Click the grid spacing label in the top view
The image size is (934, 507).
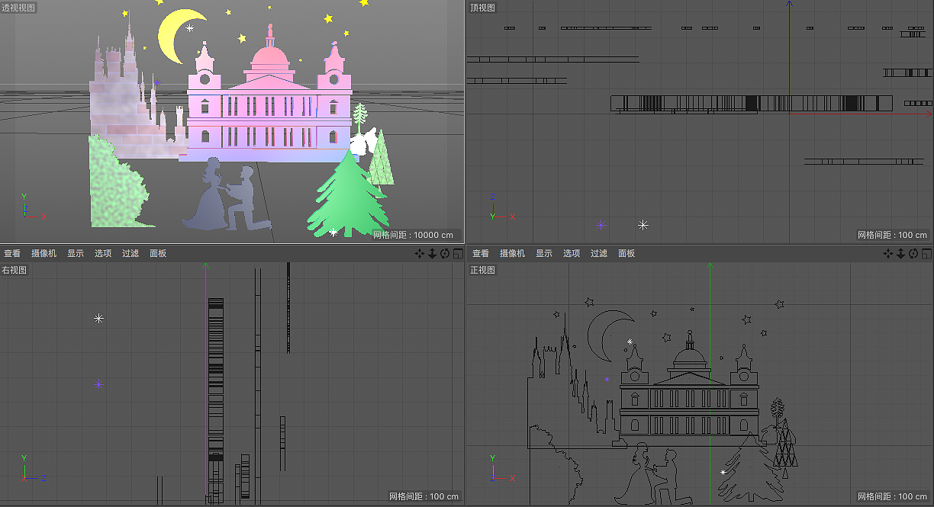pos(892,235)
